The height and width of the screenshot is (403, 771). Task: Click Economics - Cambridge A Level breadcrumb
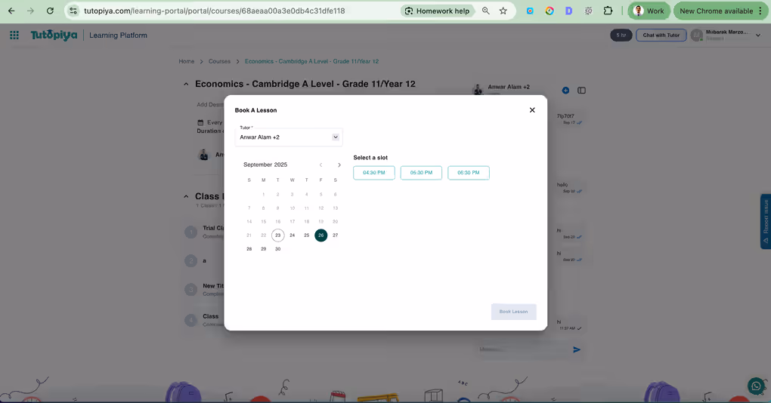311,61
